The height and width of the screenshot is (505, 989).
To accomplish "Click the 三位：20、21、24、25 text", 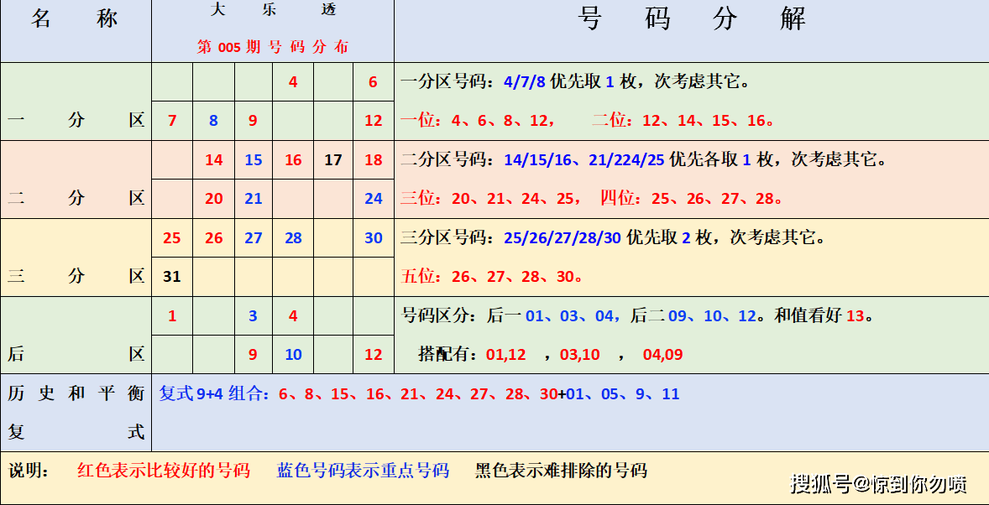I will pos(490,199).
